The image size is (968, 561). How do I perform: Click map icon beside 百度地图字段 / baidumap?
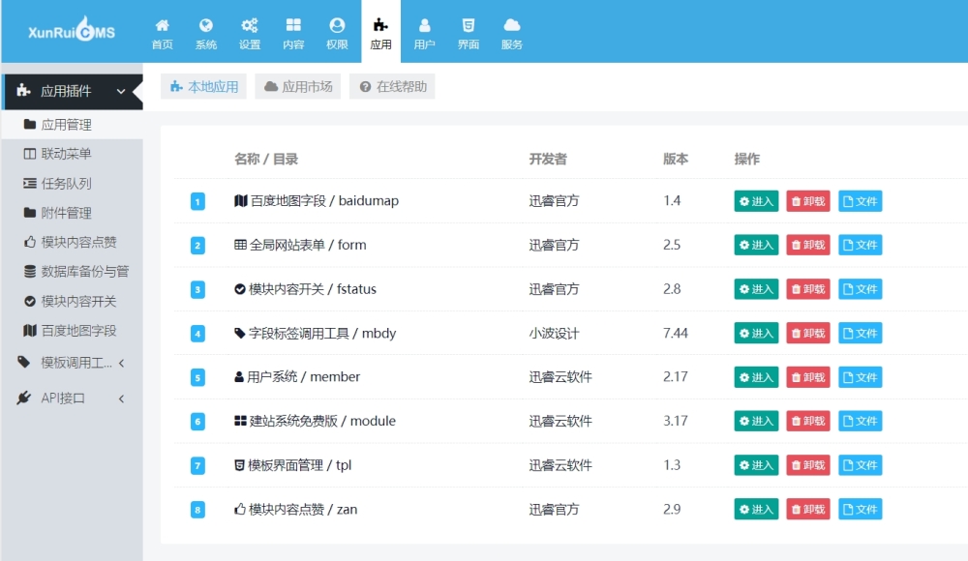click(241, 200)
